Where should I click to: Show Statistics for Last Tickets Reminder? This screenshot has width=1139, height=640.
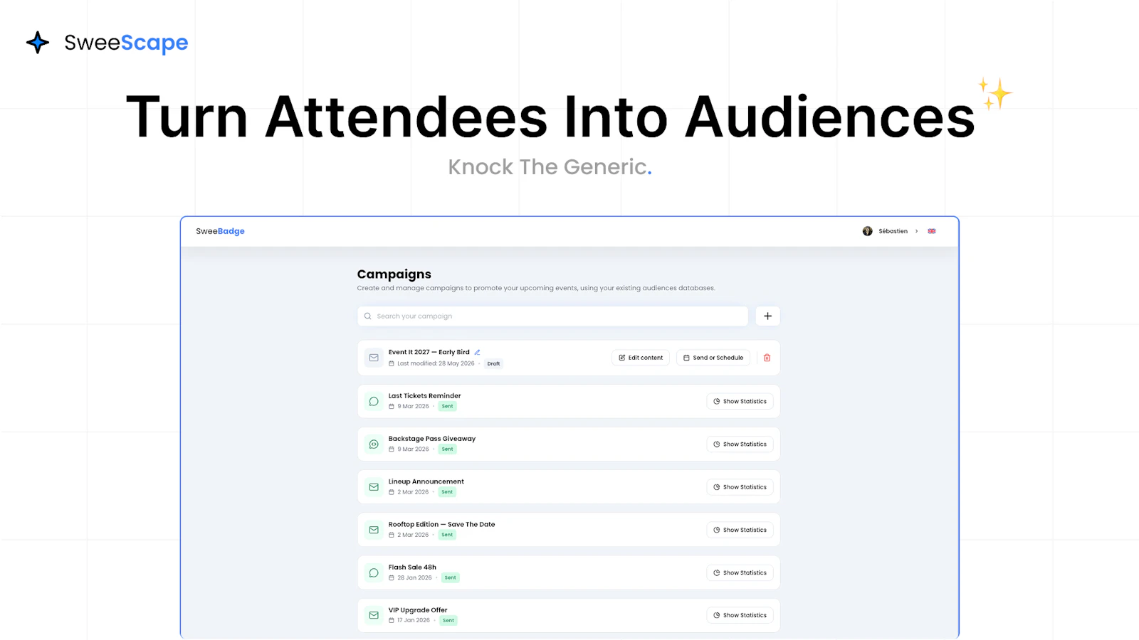tap(740, 401)
